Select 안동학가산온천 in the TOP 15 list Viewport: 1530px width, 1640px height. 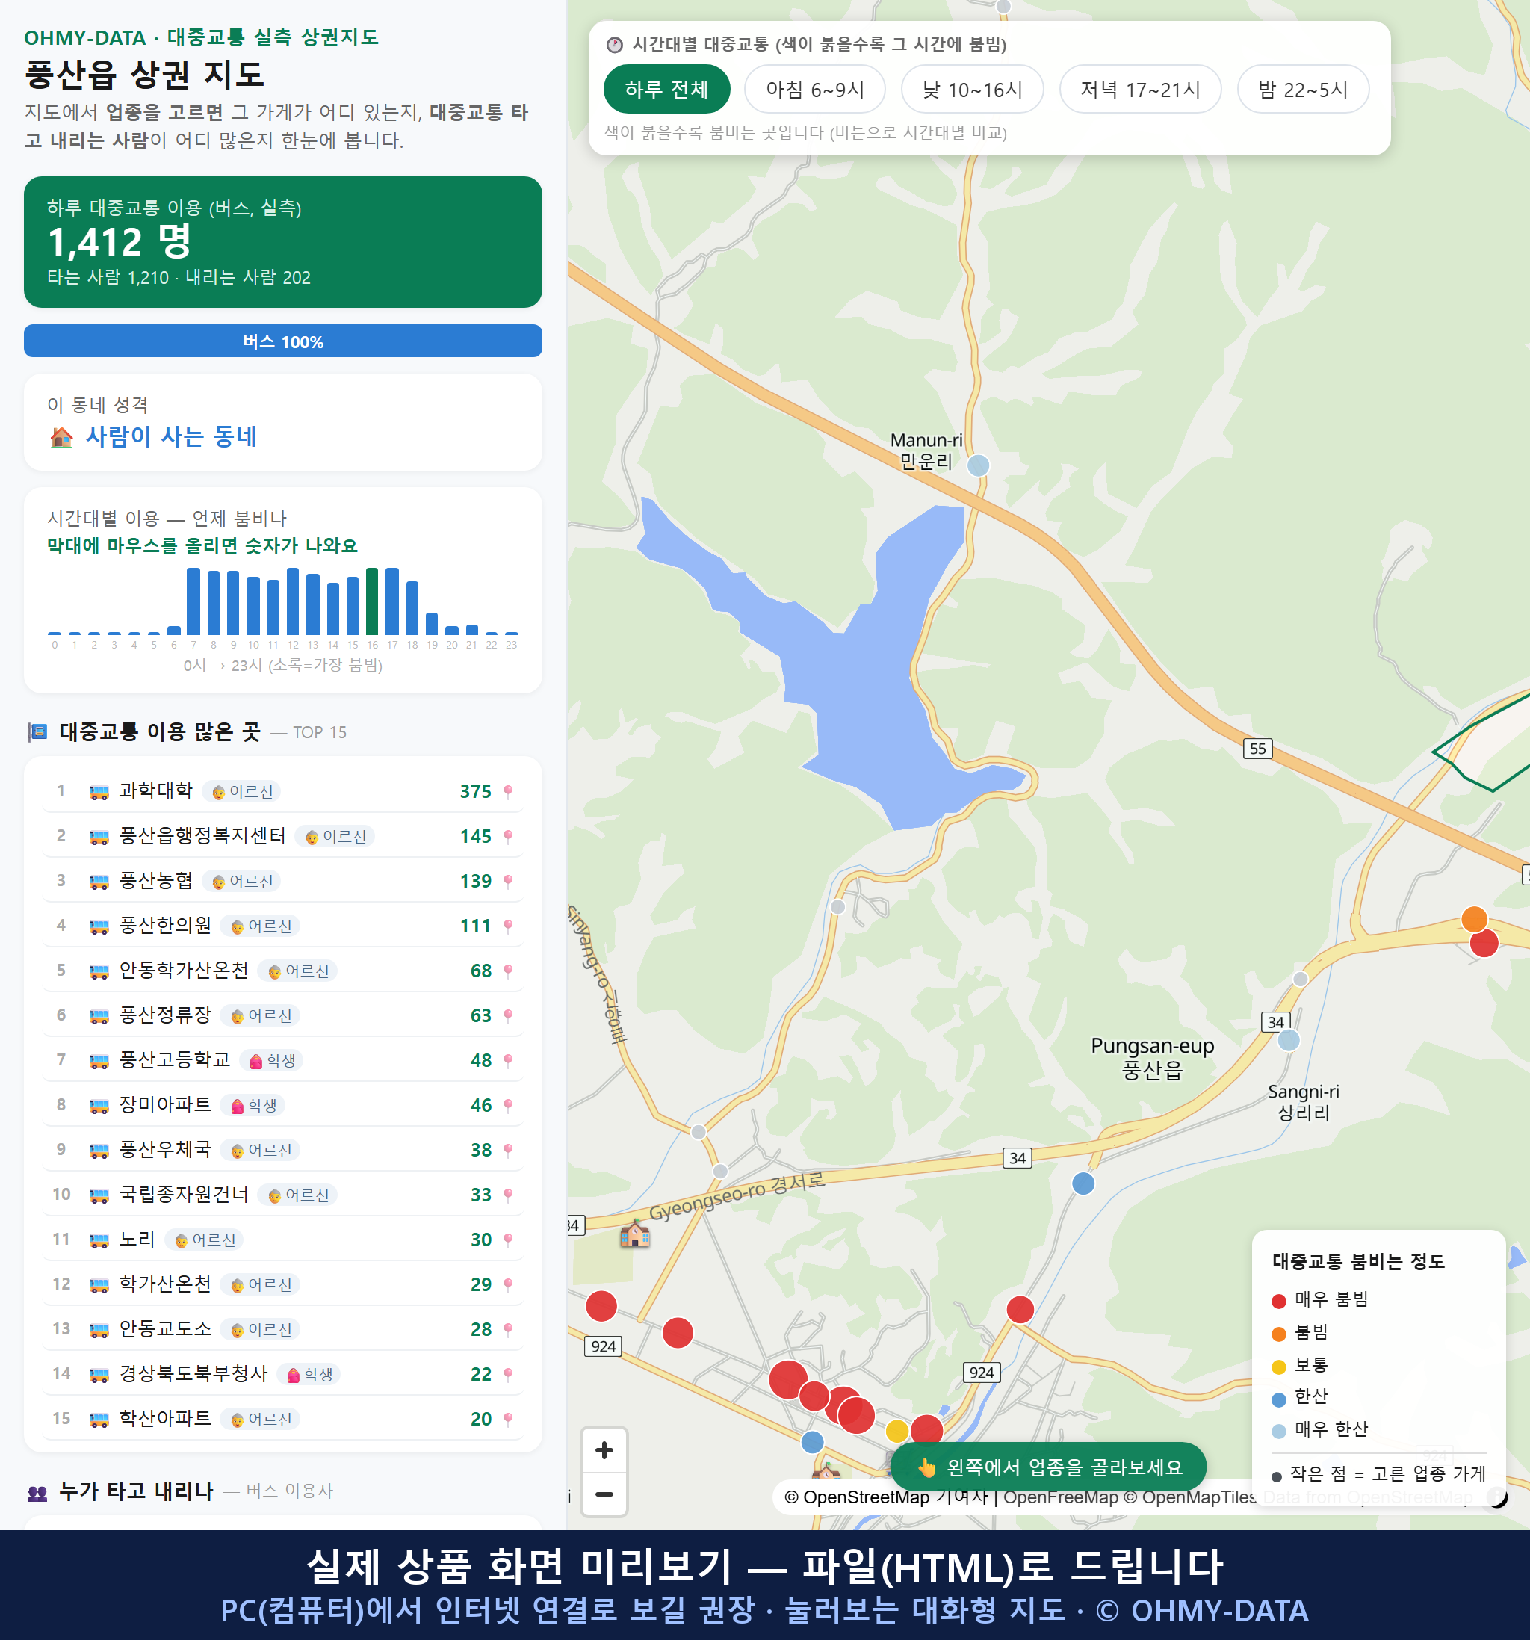tap(283, 970)
